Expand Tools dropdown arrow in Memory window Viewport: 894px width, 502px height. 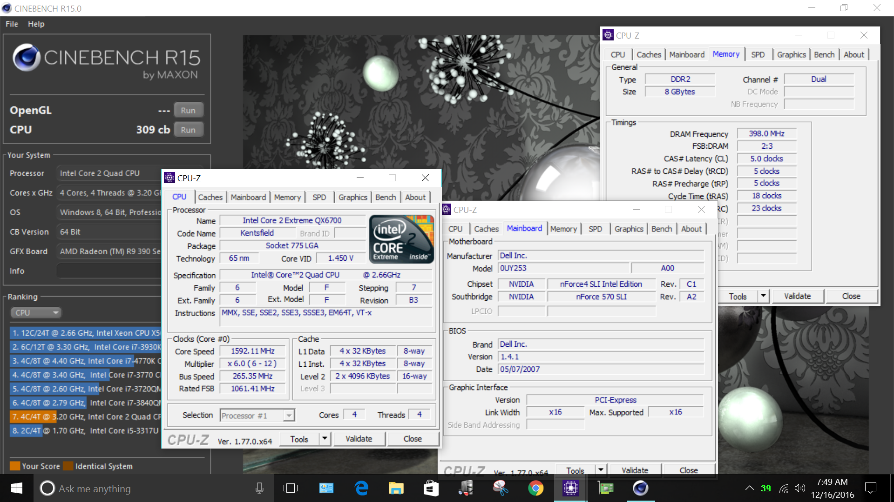coord(763,296)
